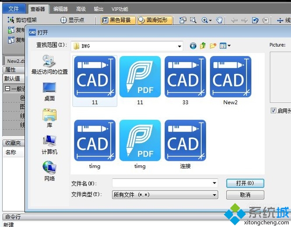Select the 剪切框架 tool
Screen dimensions: 291x227
pos(22,20)
